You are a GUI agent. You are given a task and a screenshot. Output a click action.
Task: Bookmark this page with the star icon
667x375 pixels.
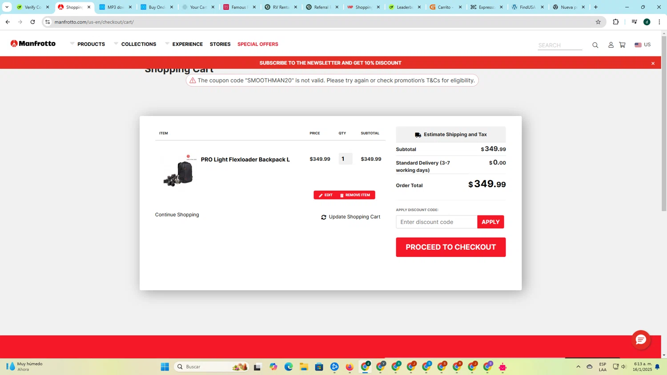point(598,22)
